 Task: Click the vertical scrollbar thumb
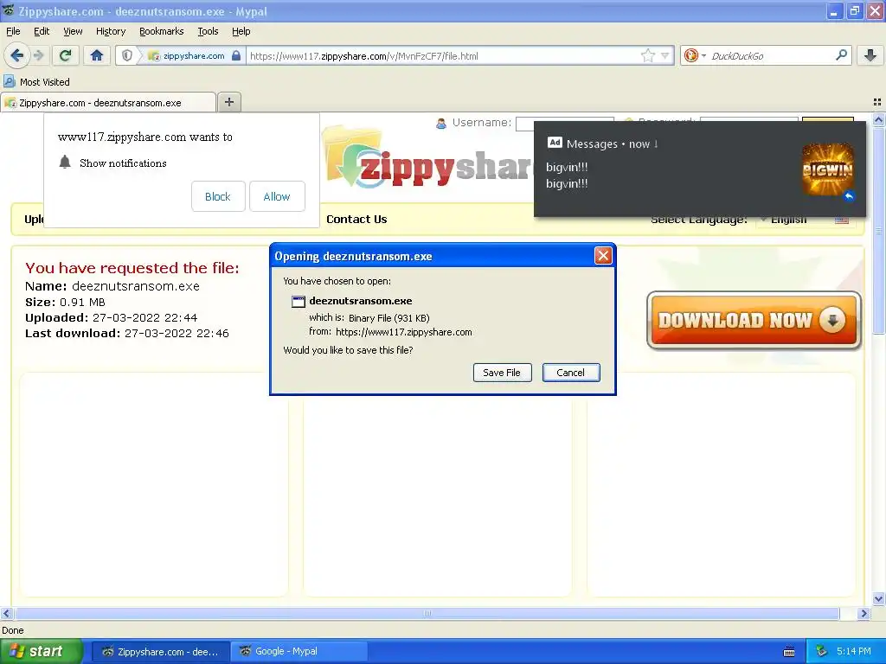click(x=878, y=230)
